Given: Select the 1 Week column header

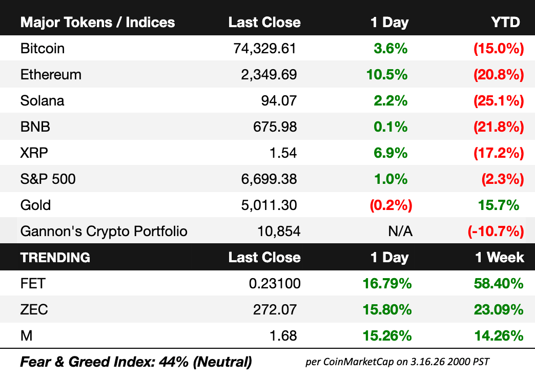Looking at the screenshot, I should [x=500, y=258].
